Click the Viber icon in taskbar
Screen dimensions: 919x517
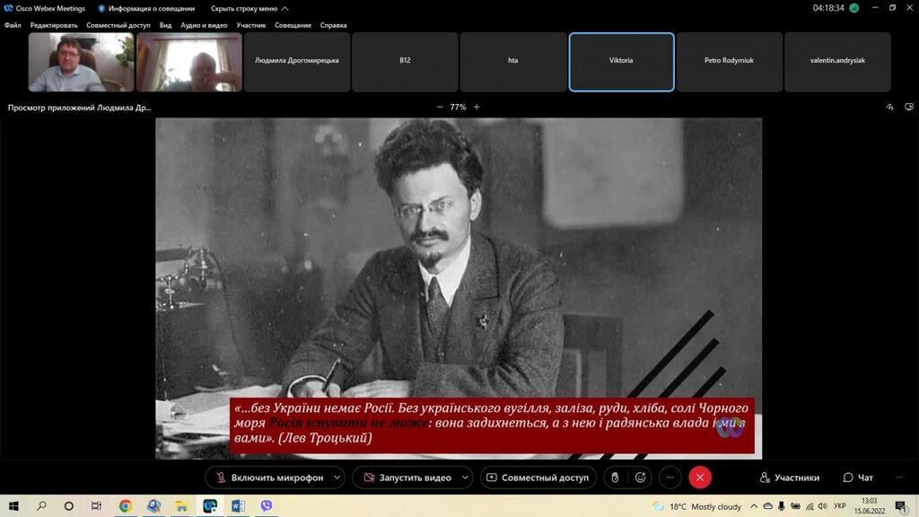pyautogui.click(x=266, y=506)
